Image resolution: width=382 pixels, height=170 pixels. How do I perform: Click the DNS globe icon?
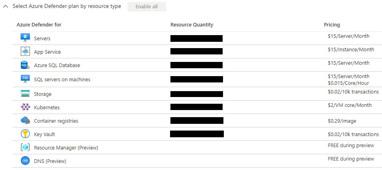[x=25, y=161]
